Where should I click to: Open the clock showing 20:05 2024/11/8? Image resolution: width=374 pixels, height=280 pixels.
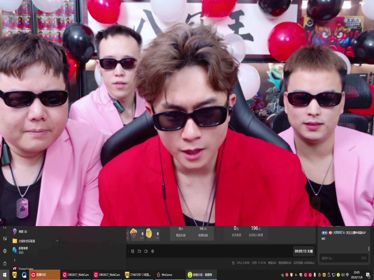[x=357, y=275]
